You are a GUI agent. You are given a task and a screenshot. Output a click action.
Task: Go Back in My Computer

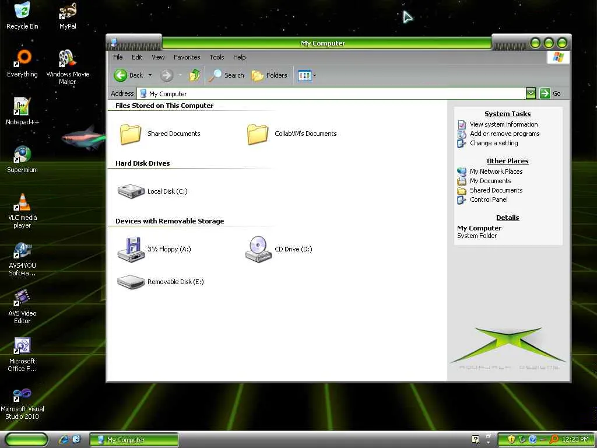tap(129, 75)
